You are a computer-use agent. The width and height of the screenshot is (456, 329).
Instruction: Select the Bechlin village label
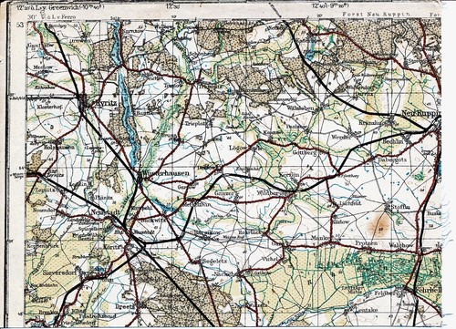pyautogui.click(x=392, y=141)
